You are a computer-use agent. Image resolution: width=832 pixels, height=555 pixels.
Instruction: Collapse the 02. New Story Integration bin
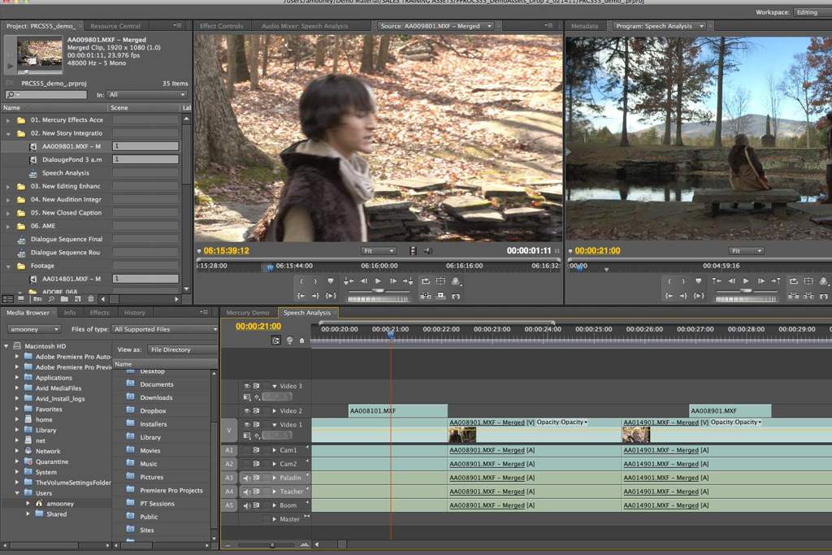(8, 134)
